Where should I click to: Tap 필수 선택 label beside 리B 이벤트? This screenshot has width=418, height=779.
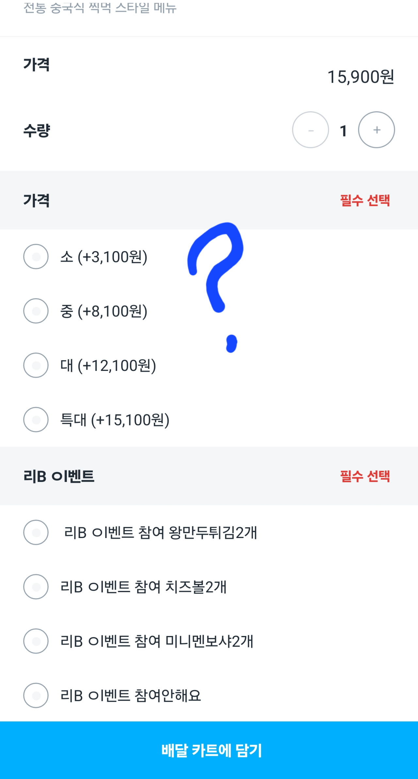coord(365,476)
